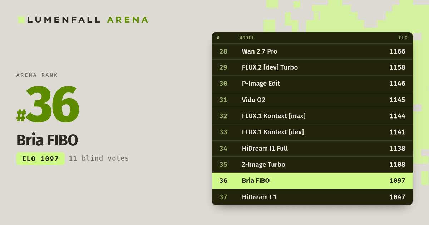The image size is (429, 225).
Task: Select the Wan 2.7 Pro row
Action: 312,51
